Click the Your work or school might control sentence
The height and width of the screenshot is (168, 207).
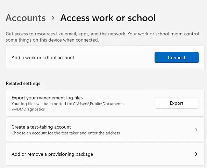pos(163,34)
